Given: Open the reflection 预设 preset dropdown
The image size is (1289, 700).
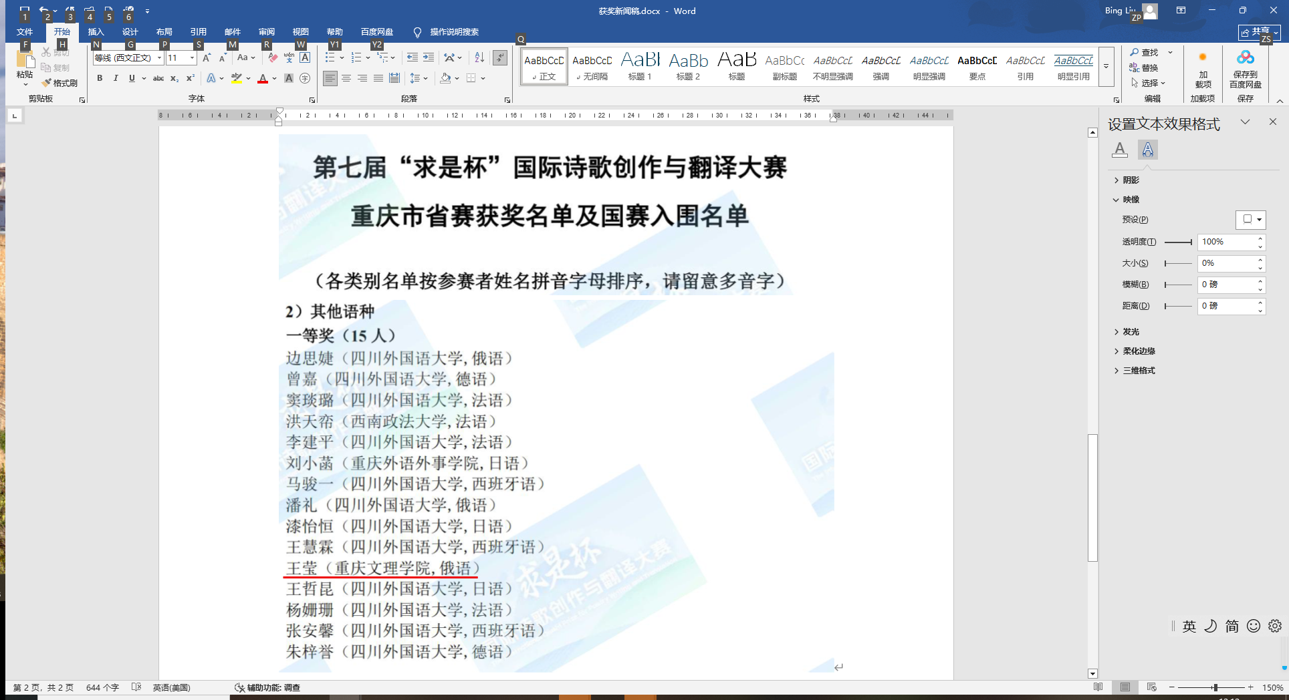Looking at the screenshot, I should tap(1252, 219).
